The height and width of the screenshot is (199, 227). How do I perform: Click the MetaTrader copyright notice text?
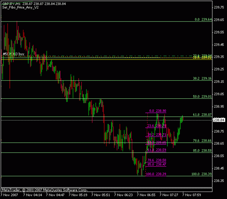45,190
